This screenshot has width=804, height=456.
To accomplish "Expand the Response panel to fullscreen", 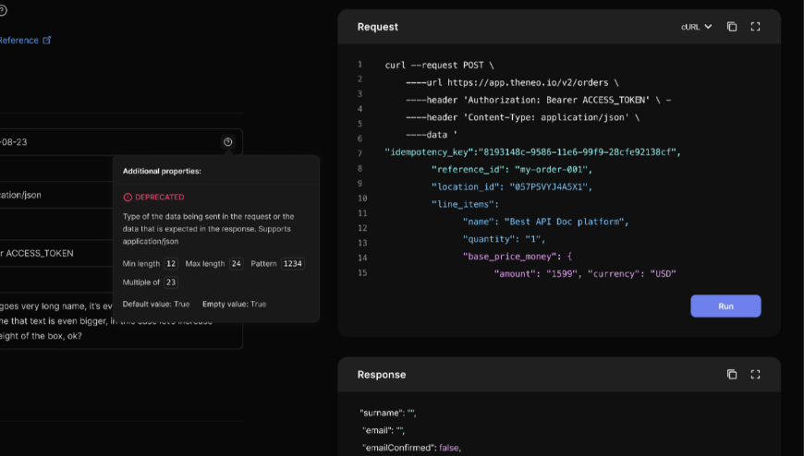I will pos(755,375).
